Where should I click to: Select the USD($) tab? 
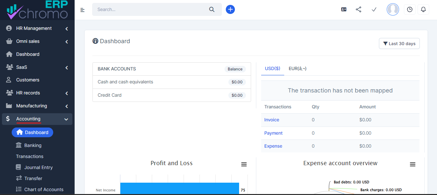tap(273, 68)
